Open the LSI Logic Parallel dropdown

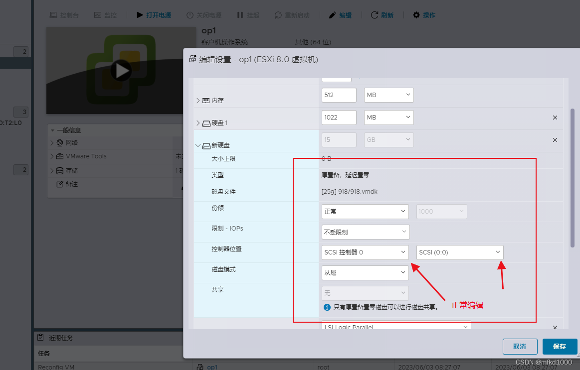(x=396, y=326)
